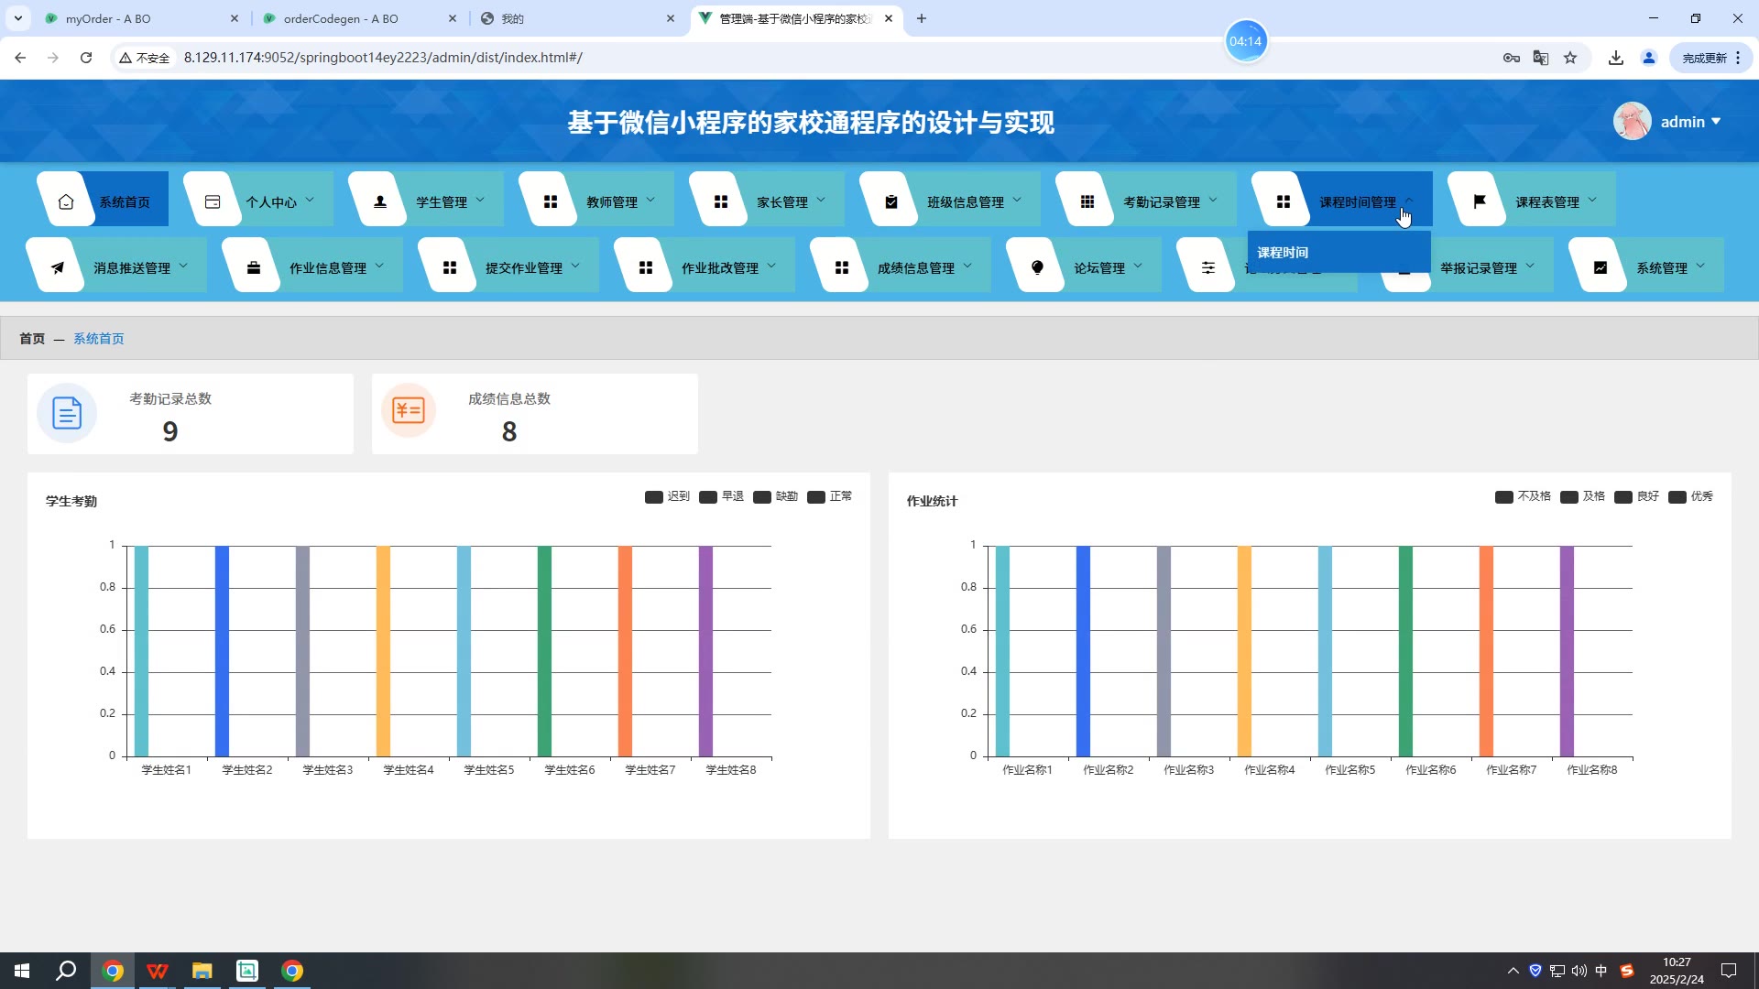This screenshot has width=1759, height=989.
Task: Click the flag icon for 课程表管理
Action: [1479, 201]
